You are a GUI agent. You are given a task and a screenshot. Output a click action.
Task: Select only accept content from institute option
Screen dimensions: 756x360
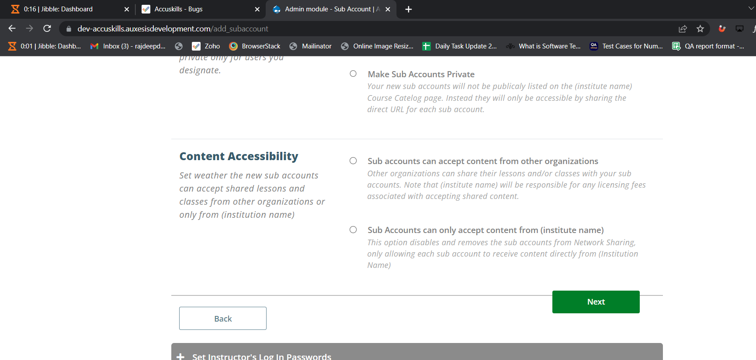pyautogui.click(x=353, y=230)
